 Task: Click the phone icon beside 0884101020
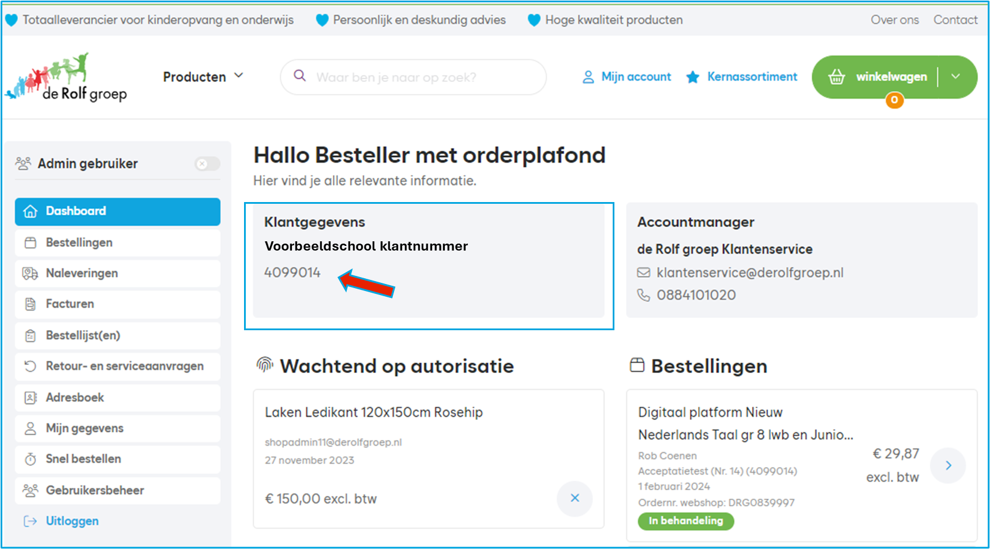click(643, 295)
